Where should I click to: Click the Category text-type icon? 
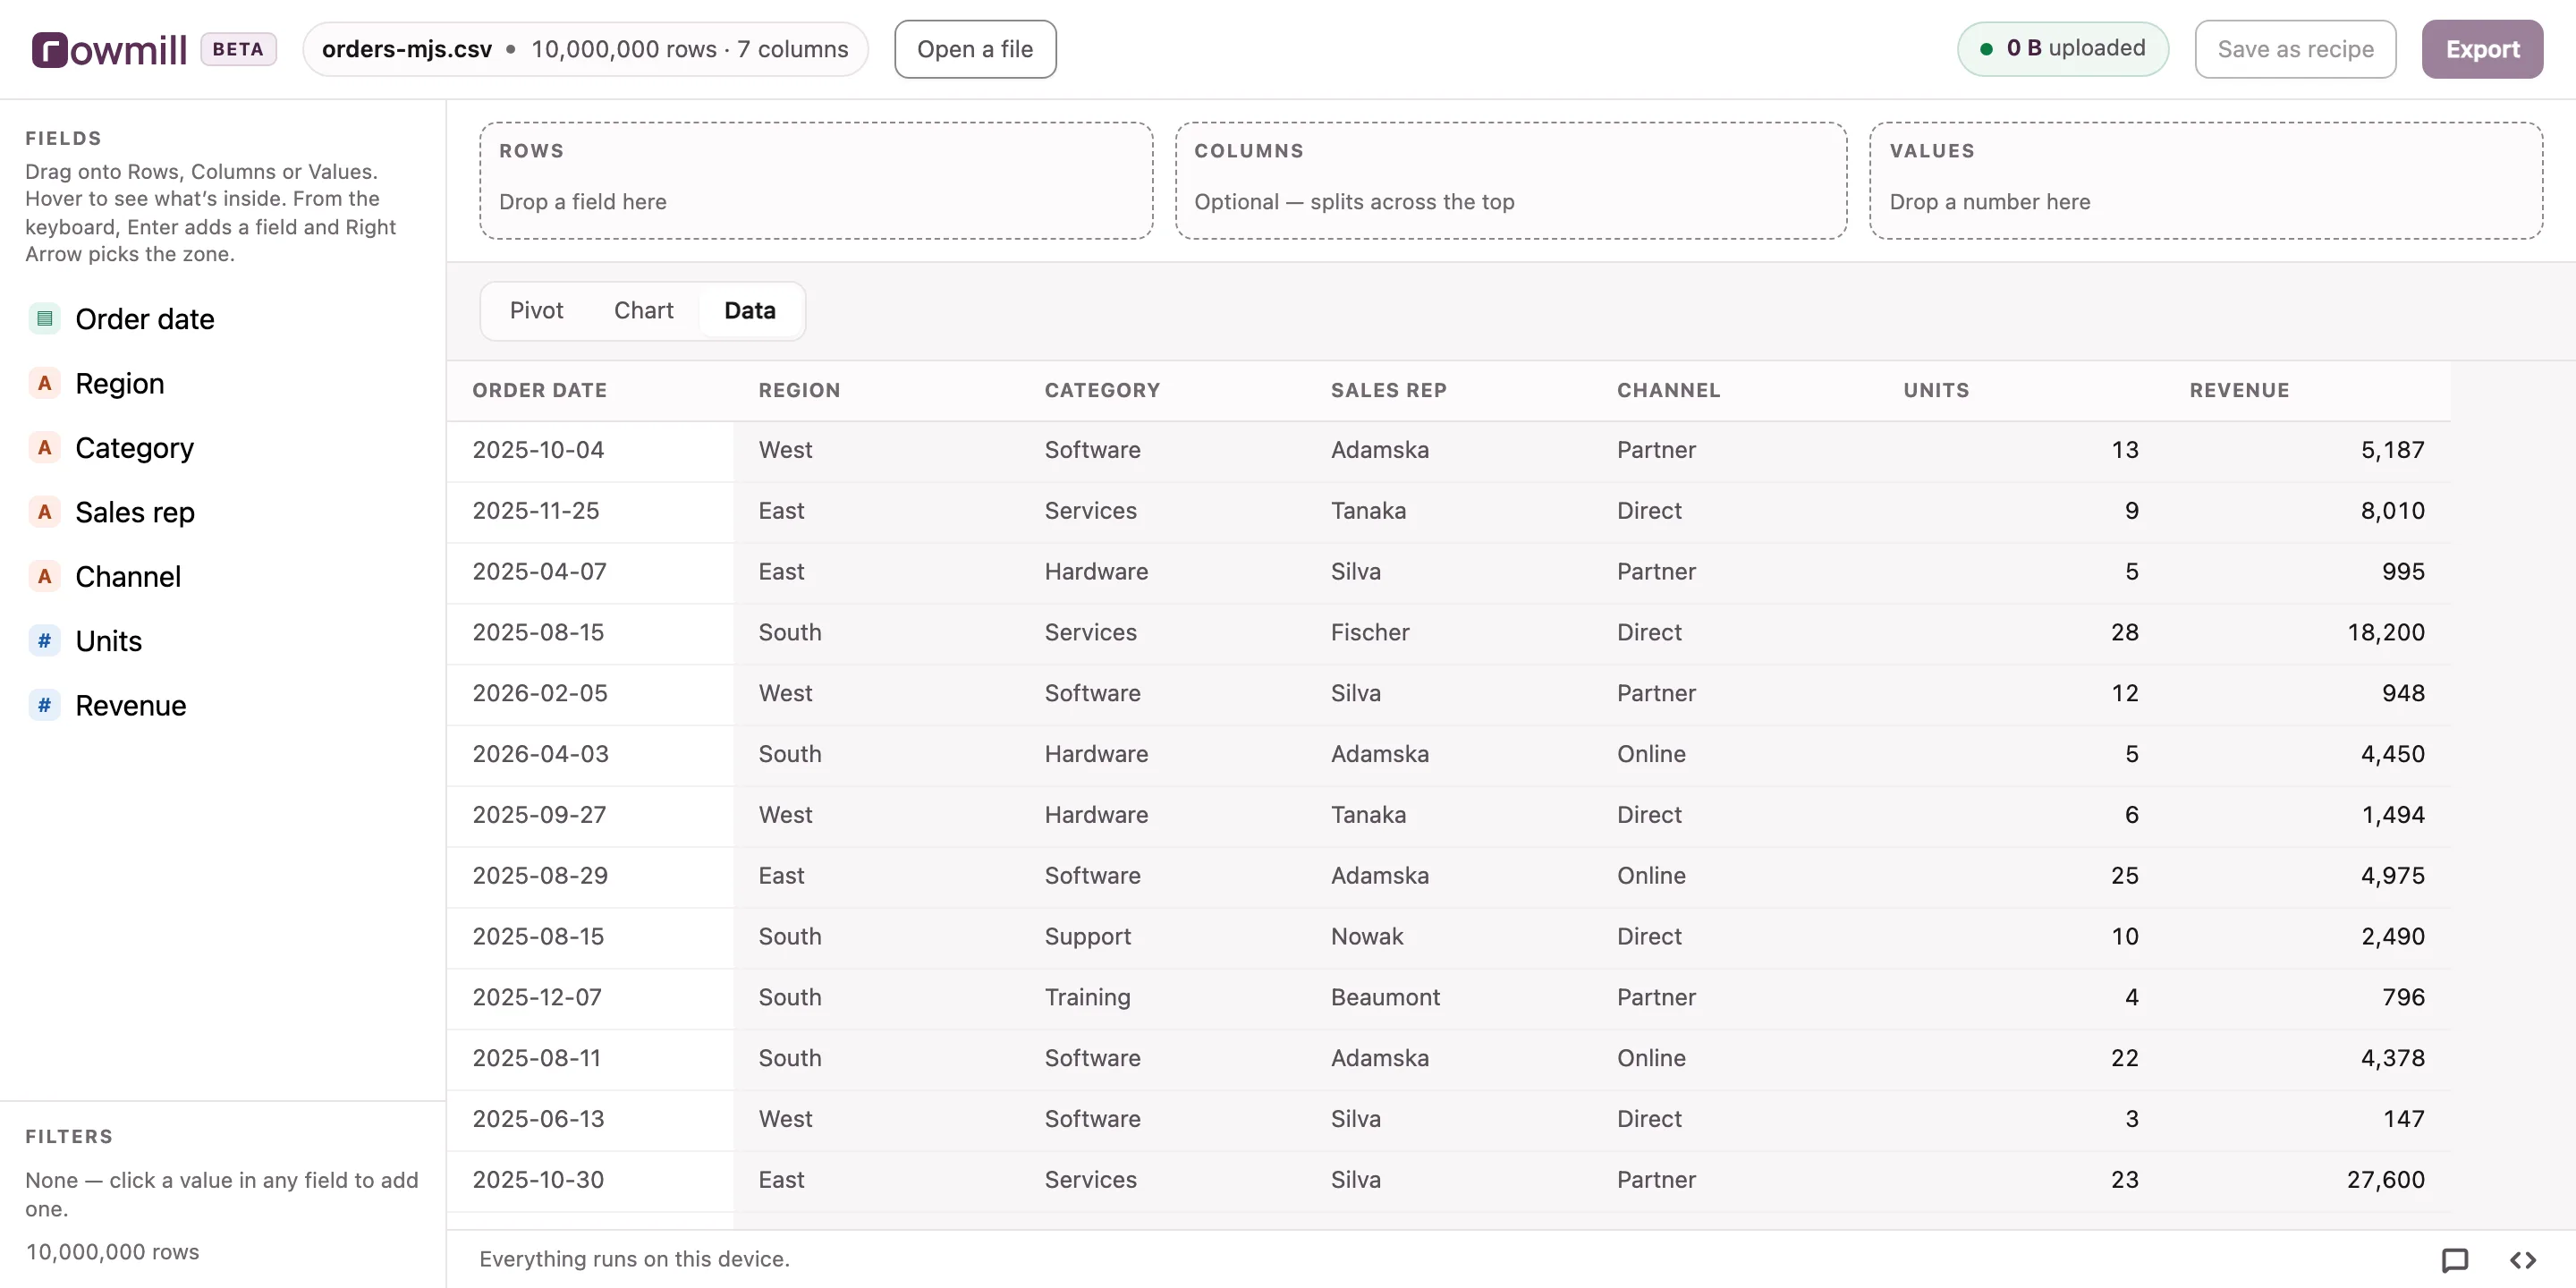point(44,448)
